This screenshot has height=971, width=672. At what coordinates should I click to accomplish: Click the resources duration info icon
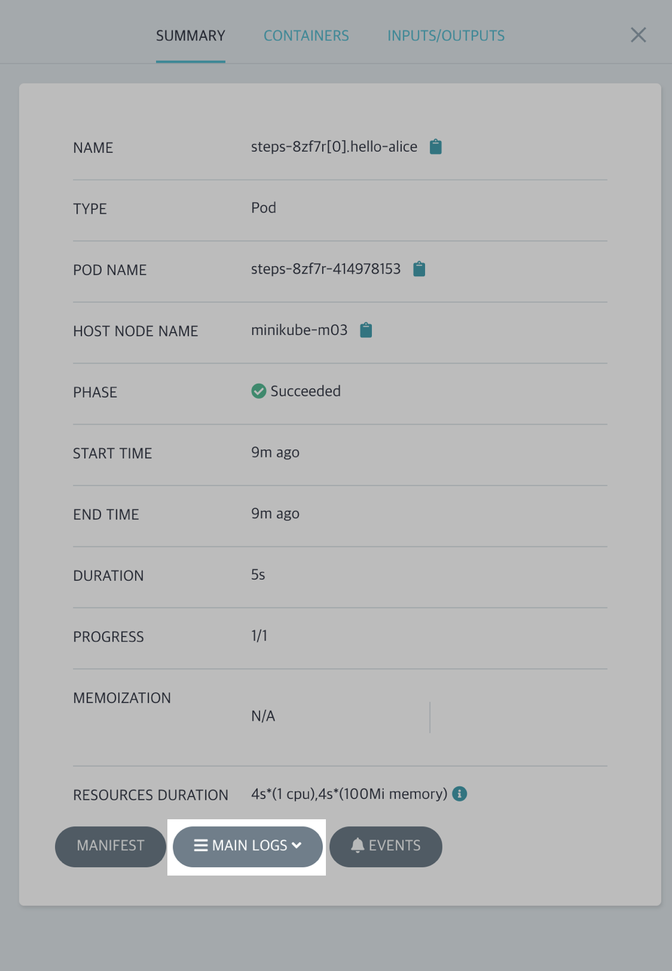click(460, 794)
